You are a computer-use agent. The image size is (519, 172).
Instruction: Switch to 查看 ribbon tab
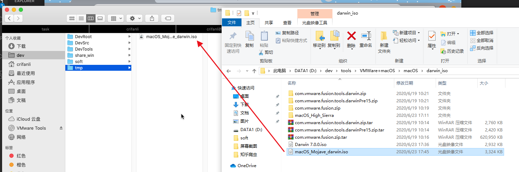click(x=287, y=23)
